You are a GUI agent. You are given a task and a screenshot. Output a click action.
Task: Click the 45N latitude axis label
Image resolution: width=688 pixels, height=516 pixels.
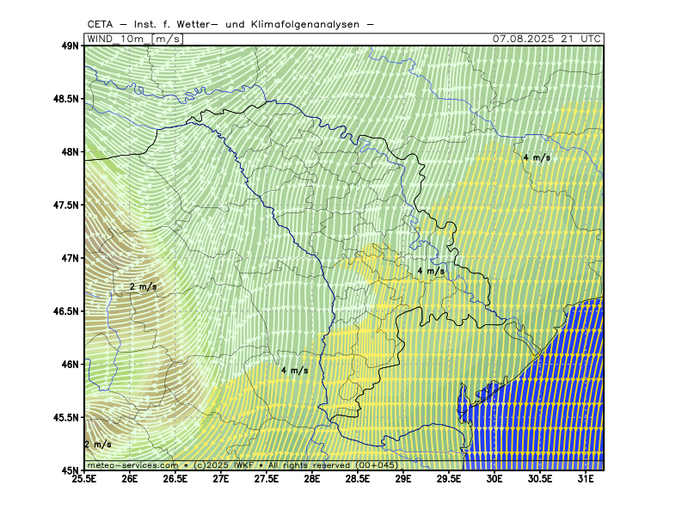[70, 470]
